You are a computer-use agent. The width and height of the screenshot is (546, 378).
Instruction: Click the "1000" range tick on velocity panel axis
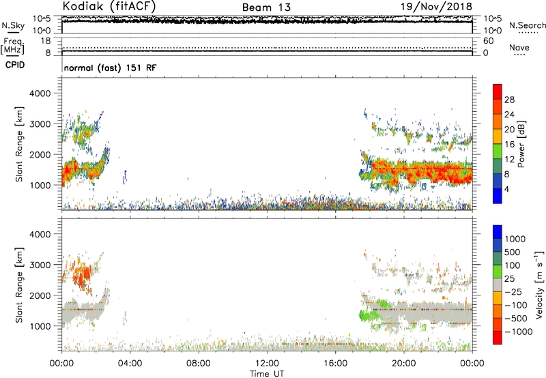[x=40, y=326]
